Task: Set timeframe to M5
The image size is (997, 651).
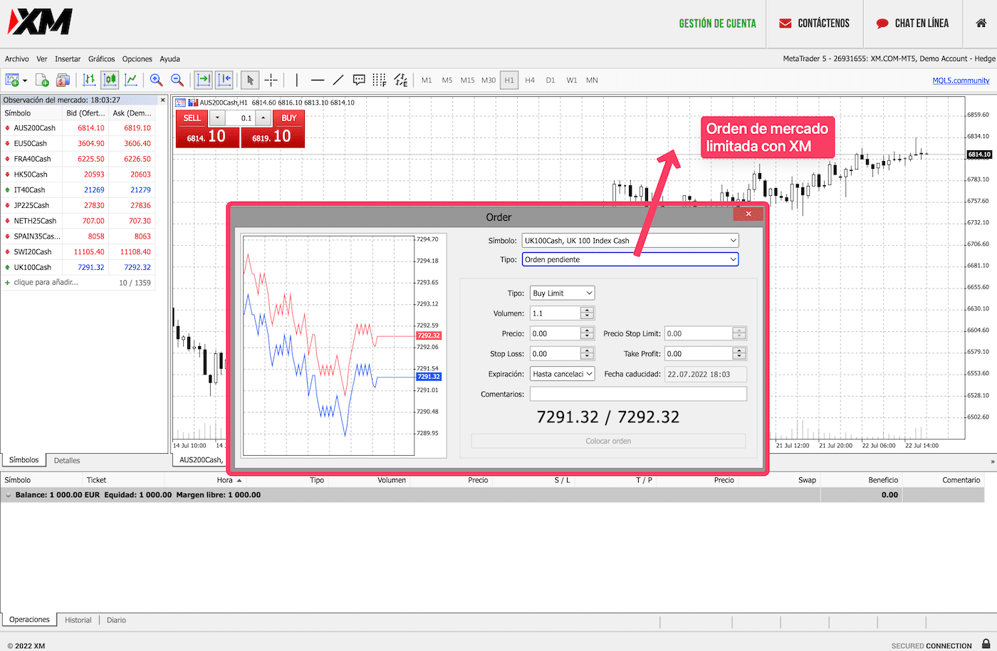Action: (x=447, y=80)
